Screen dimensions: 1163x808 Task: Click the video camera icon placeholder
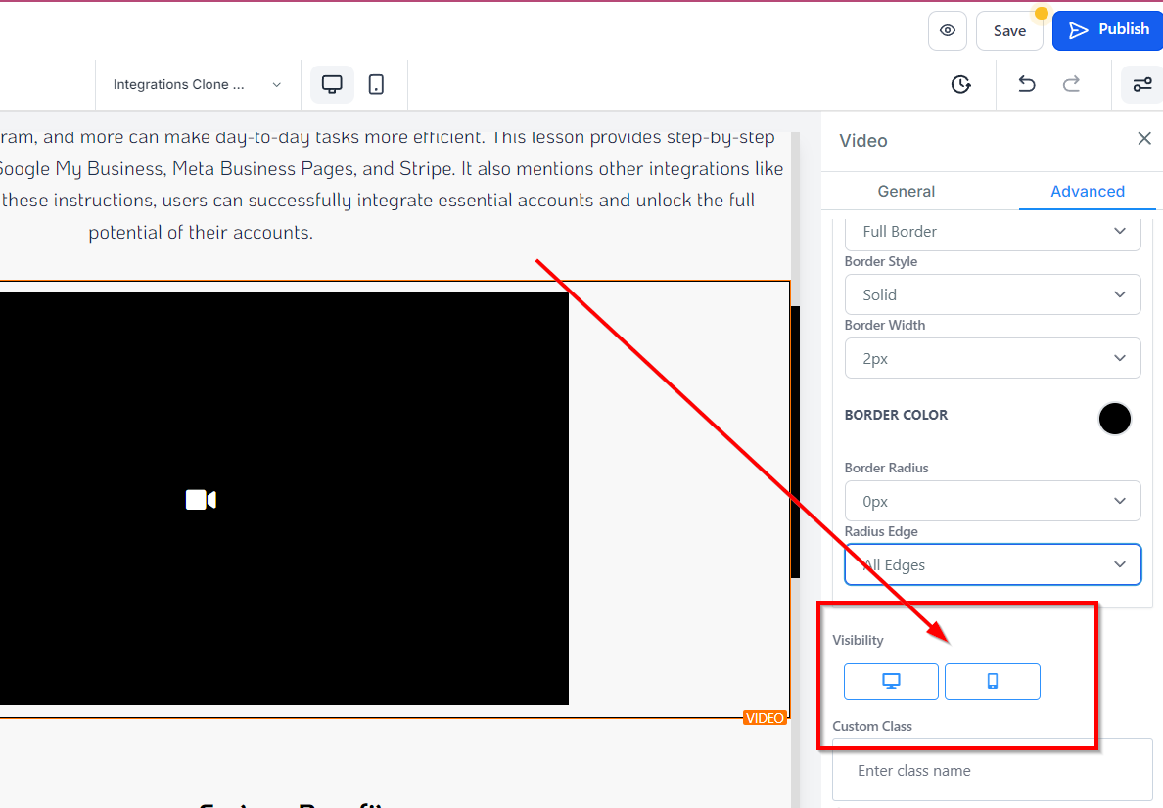(201, 500)
